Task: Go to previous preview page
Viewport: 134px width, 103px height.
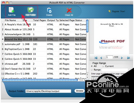Action: tap(101, 58)
